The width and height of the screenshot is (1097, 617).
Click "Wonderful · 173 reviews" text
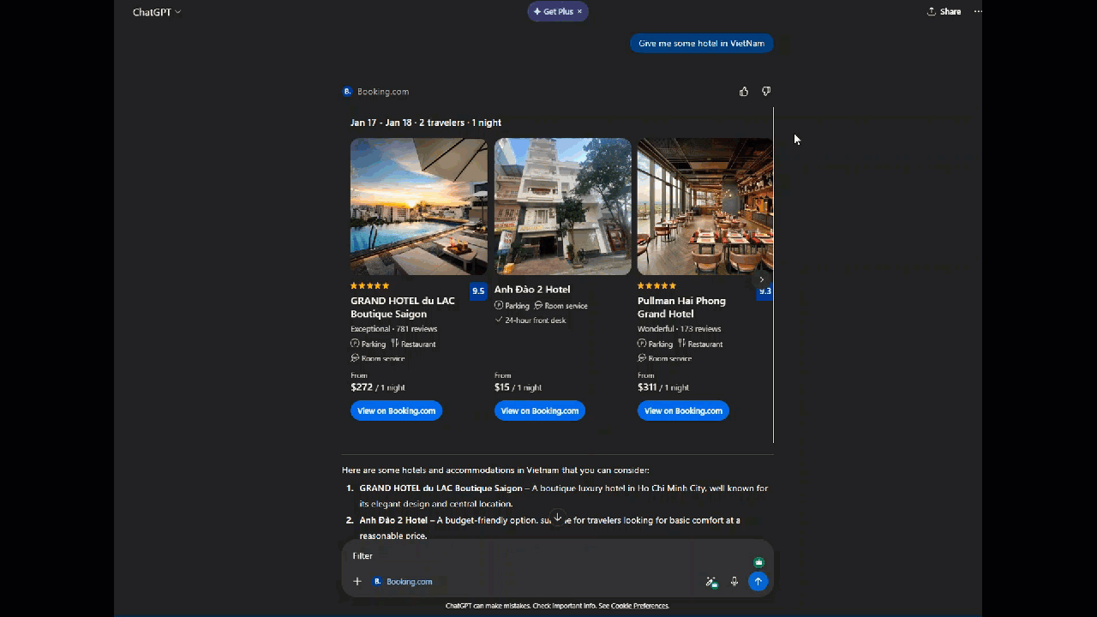[680, 329]
